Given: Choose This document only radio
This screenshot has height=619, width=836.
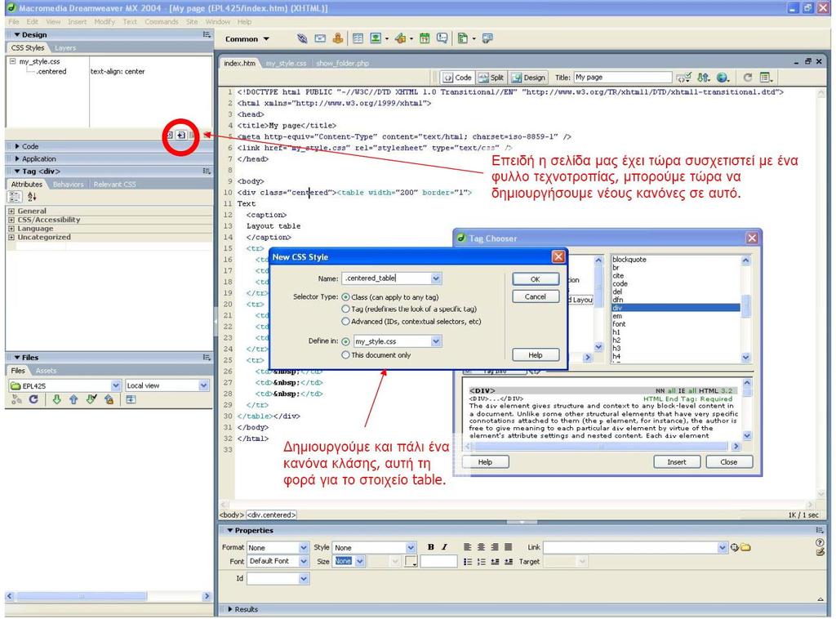Looking at the screenshot, I should 345,355.
